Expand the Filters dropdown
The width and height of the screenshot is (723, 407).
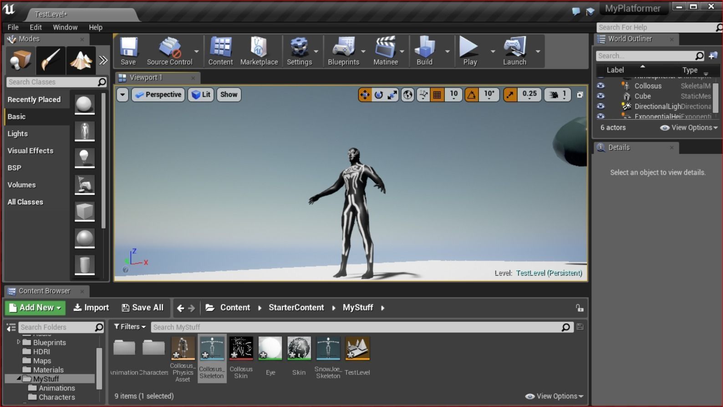click(x=130, y=327)
